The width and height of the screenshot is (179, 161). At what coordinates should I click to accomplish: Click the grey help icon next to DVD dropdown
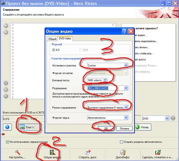click(173, 118)
